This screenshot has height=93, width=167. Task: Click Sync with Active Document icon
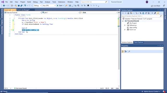(x=140, y=13)
